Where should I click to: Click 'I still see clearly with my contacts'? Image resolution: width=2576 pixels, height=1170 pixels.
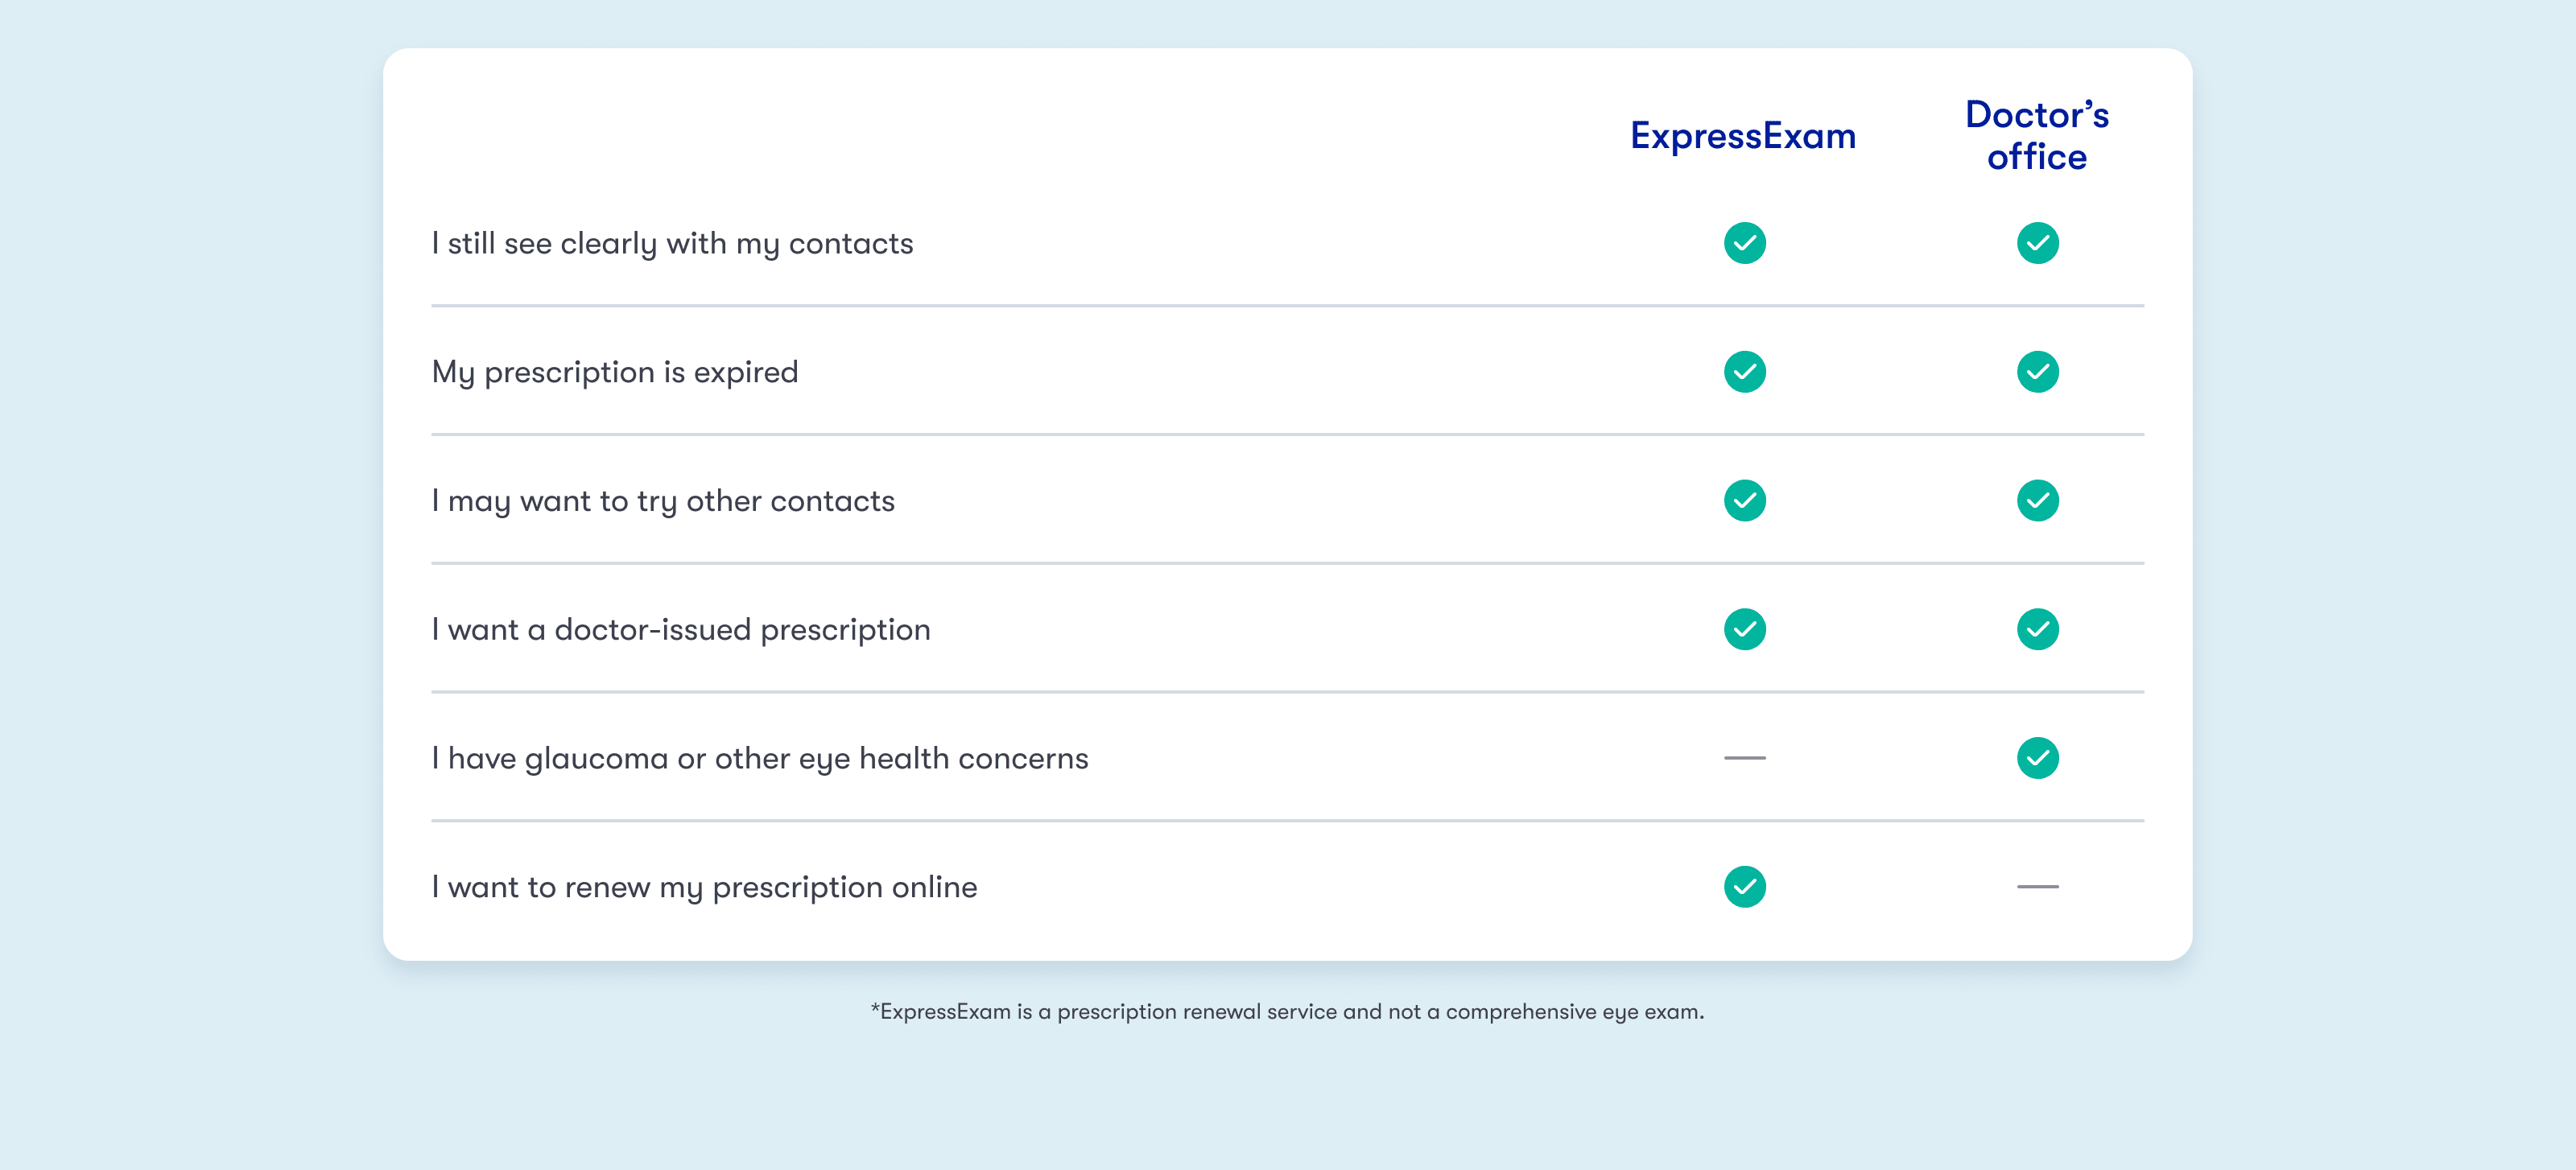pos(672,244)
